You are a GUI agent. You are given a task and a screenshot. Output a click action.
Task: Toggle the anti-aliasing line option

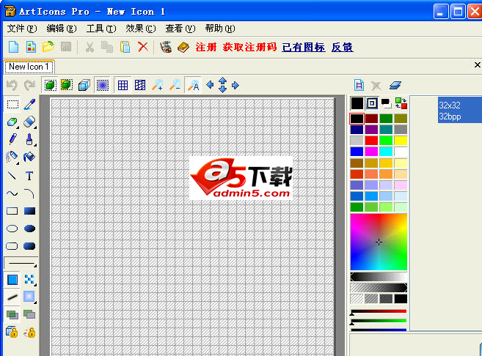(x=12, y=297)
